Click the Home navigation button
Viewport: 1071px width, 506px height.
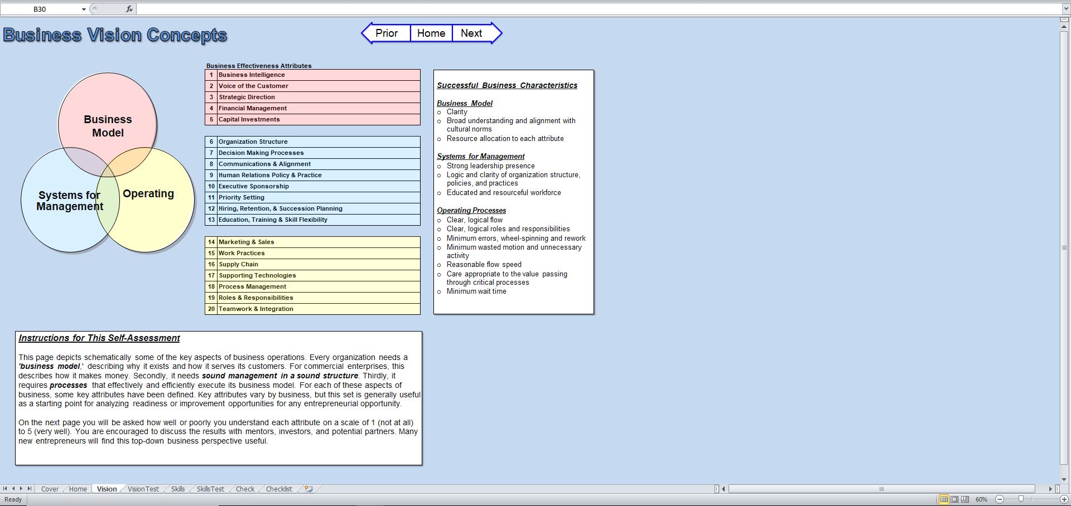pyautogui.click(x=431, y=33)
